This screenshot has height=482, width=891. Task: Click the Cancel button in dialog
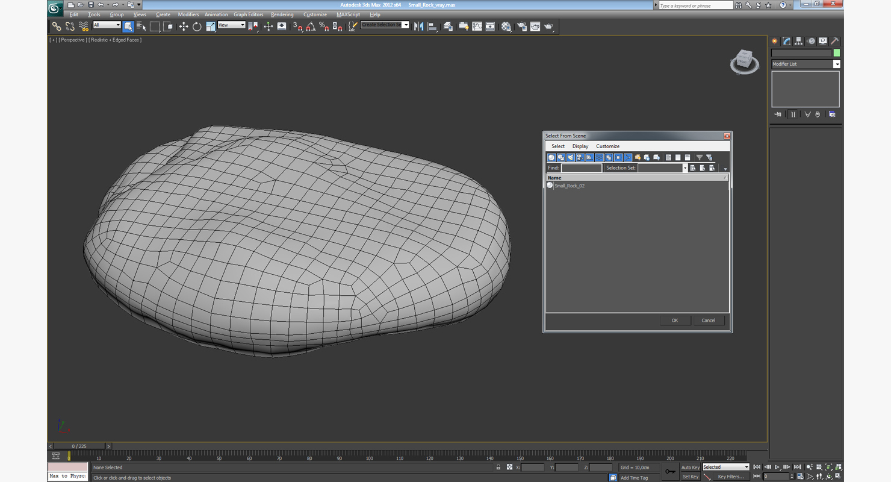(708, 321)
